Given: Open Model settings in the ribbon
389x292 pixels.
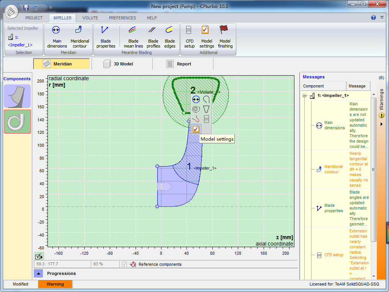Looking at the screenshot, I should (x=207, y=37).
